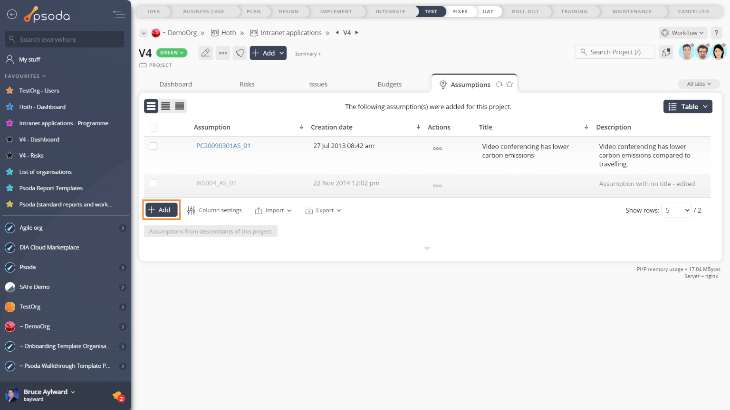Click the help question mark icon
The height and width of the screenshot is (410, 730).
[716, 33]
